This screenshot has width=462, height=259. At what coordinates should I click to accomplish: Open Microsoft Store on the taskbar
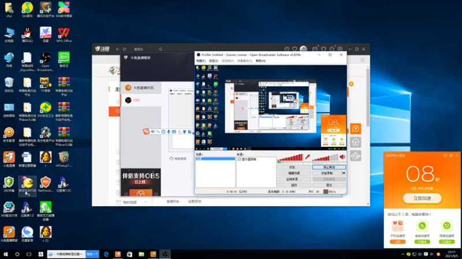pos(129,254)
